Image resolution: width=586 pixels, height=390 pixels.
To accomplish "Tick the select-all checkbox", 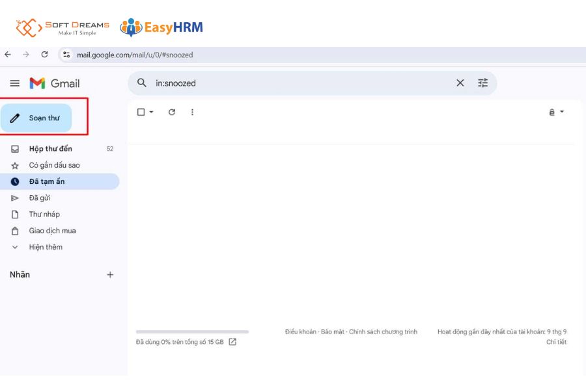I will (x=141, y=112).
